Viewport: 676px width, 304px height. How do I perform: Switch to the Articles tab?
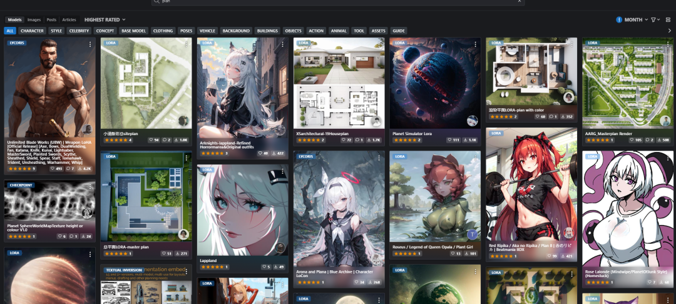point(69,20)
